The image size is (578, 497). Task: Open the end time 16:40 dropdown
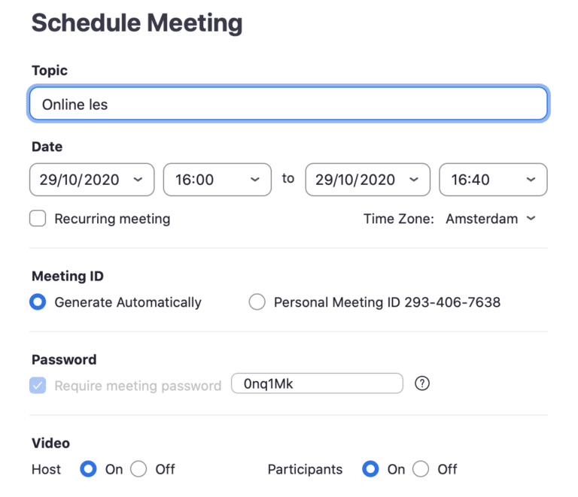point(493,180)
